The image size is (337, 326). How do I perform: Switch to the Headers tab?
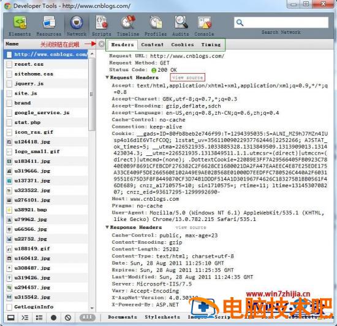(x=123, y=45)
